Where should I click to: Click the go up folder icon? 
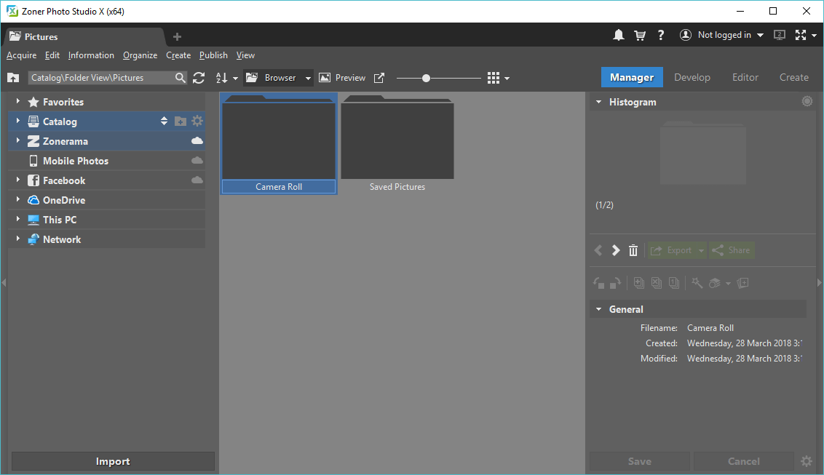click(13, 78)
